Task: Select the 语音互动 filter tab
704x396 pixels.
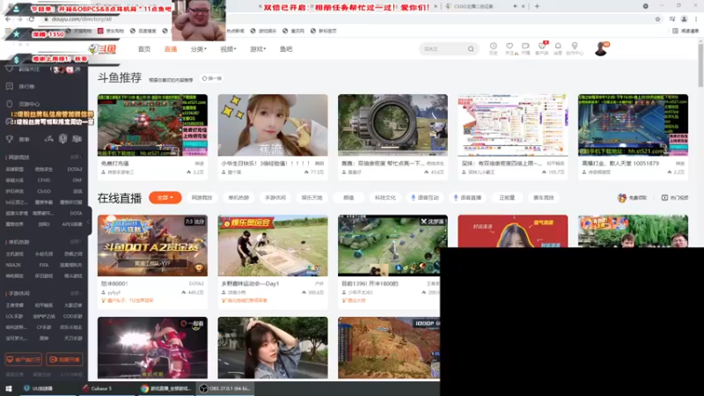Action: coord(425,197)
